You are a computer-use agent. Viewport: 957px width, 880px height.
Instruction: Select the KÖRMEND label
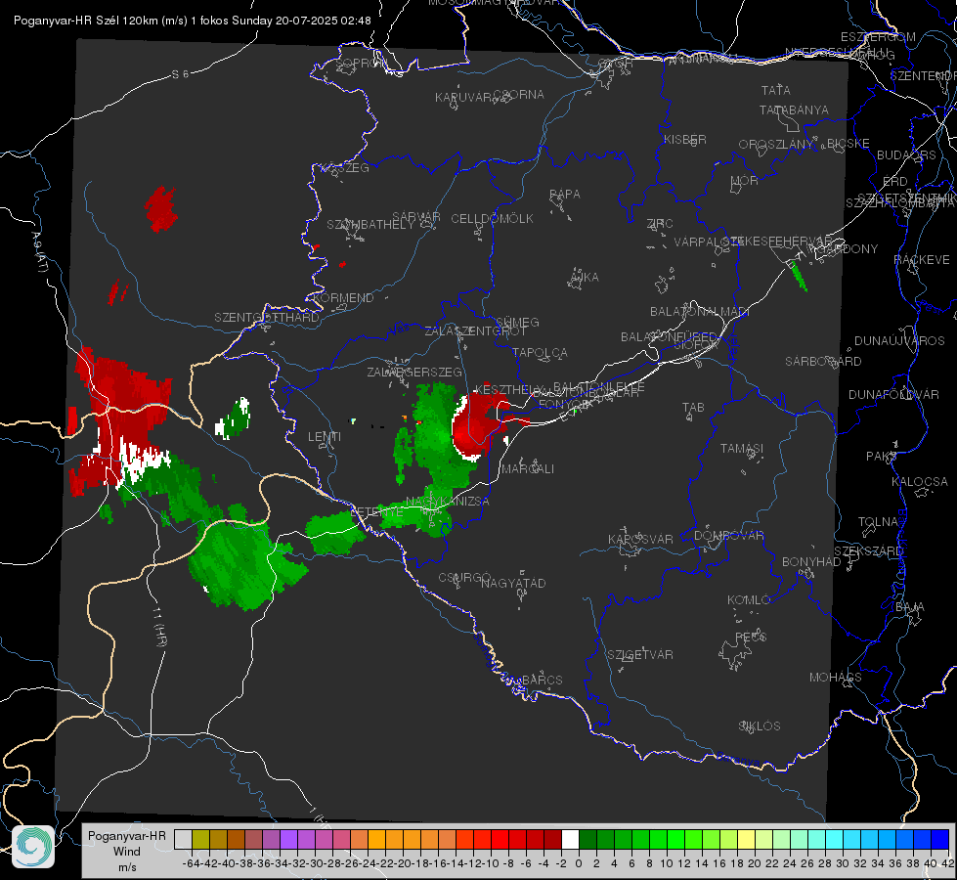343,298
